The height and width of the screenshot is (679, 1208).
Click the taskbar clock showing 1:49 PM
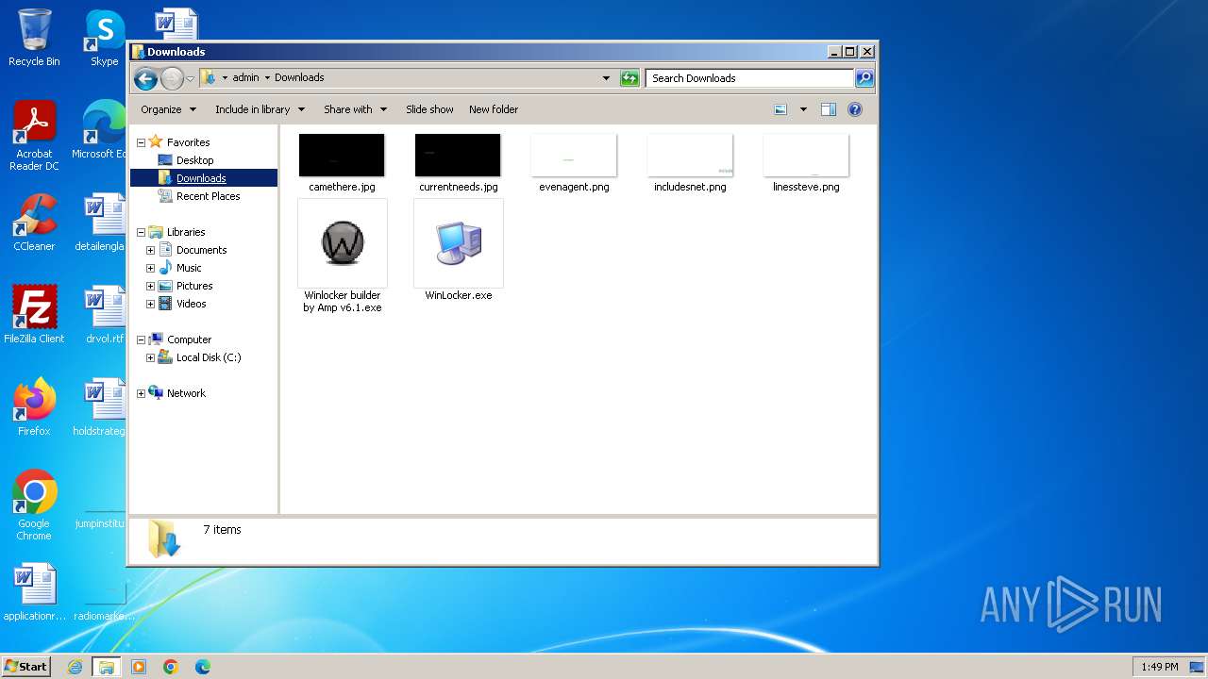pyautogui.click(x=1159, y=667)
